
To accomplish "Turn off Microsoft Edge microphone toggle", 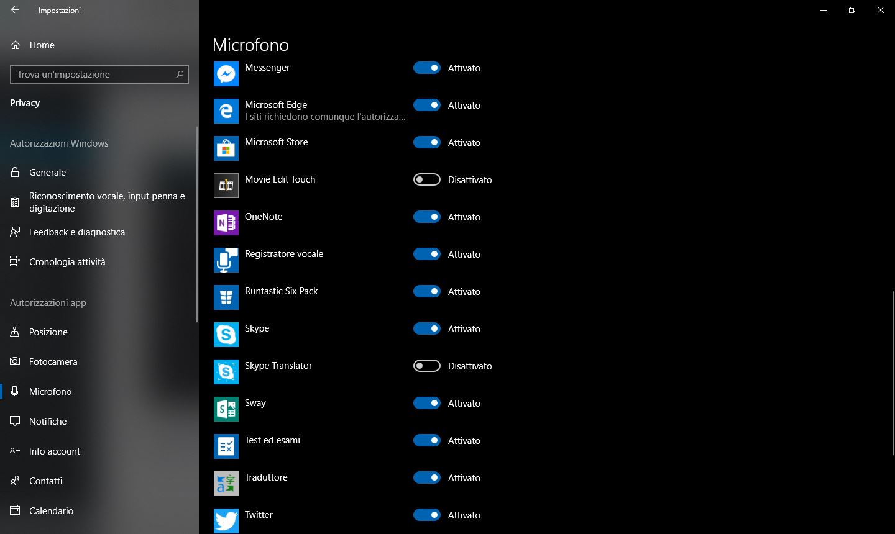I will (427, 105).
